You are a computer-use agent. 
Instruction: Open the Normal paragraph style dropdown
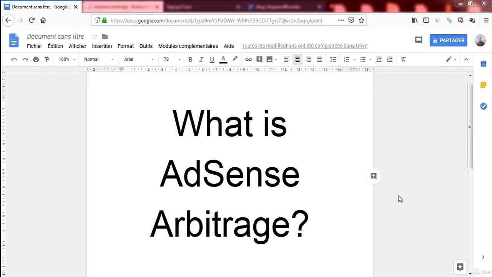(99, 59)
